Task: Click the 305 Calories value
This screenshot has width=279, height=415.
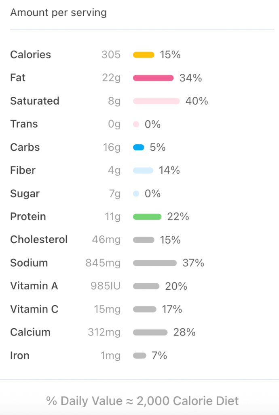Action: 111,55
